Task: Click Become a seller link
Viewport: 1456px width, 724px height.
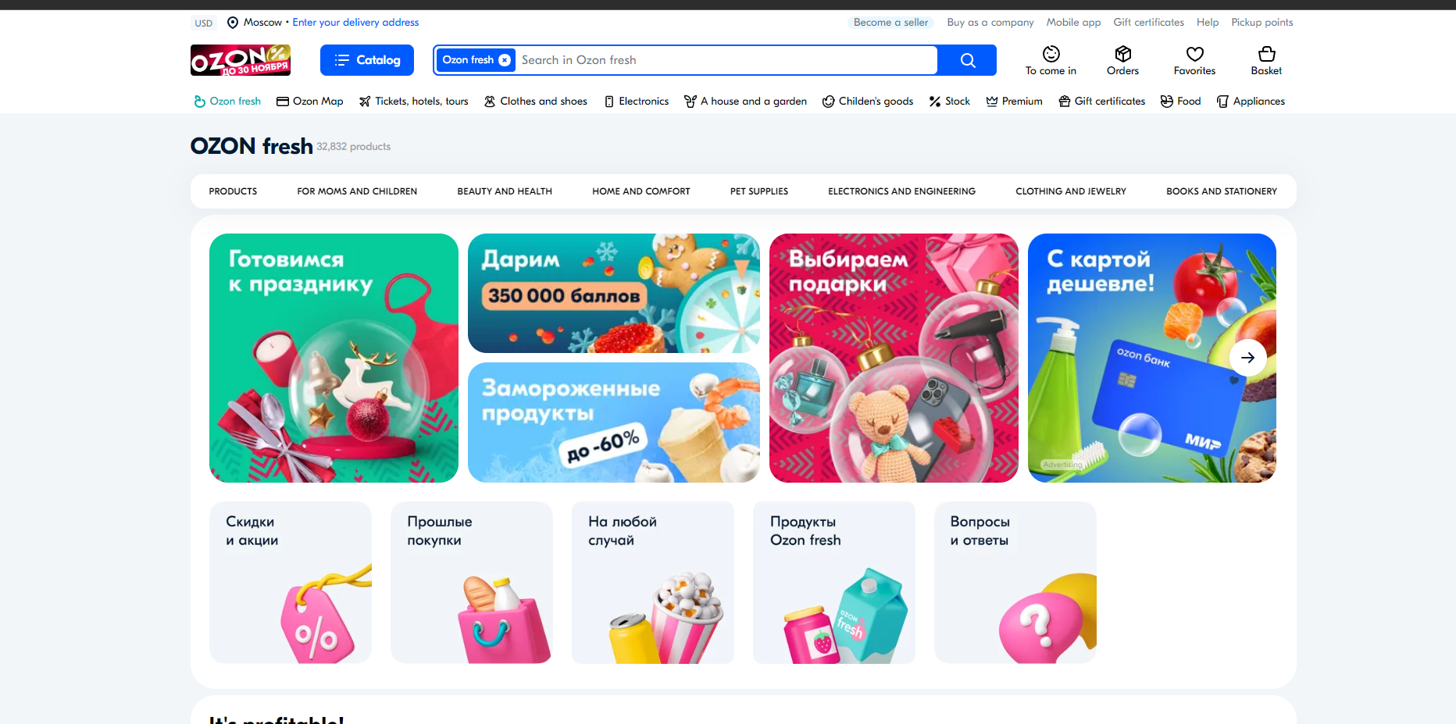Action: (x=890, y=23)
